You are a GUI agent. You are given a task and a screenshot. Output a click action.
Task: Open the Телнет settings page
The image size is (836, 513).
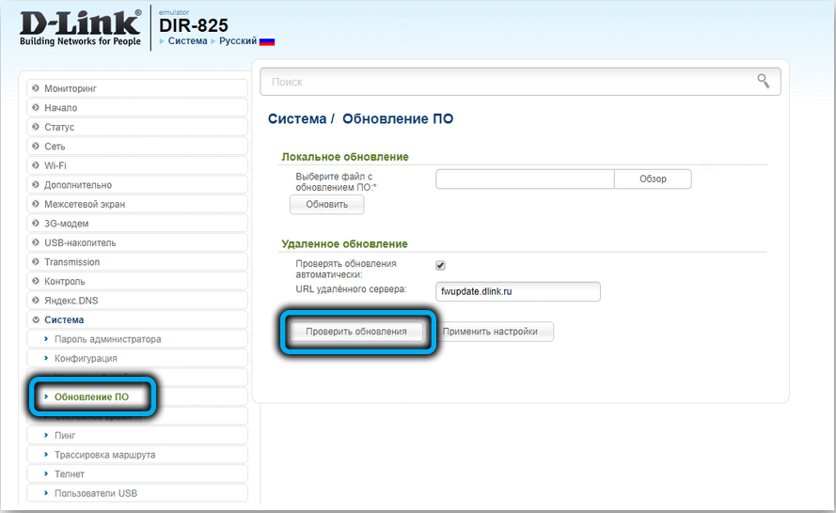click(70, 474)
